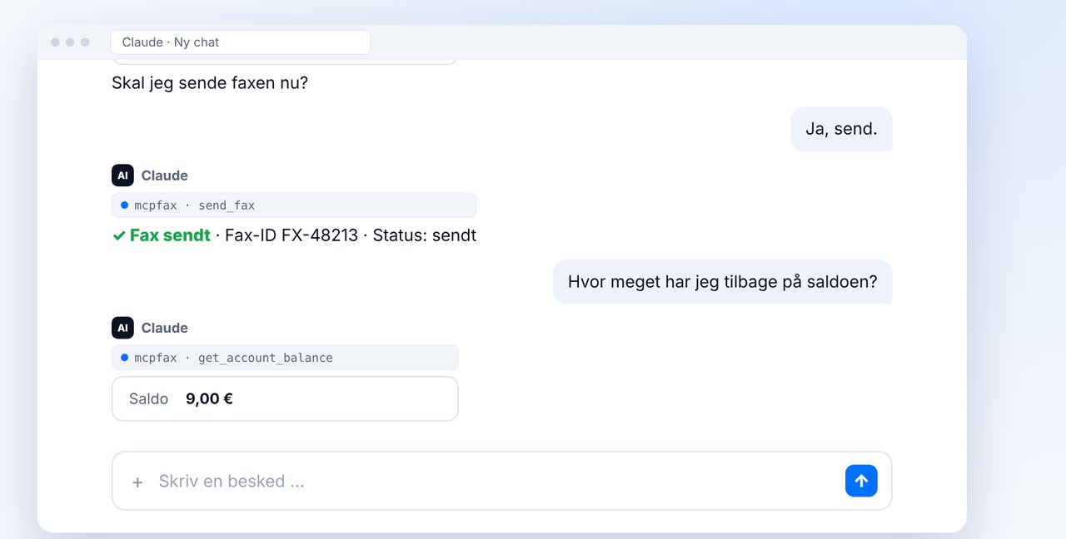Click the AI avatar above send_fax

(x=122, y=176)
